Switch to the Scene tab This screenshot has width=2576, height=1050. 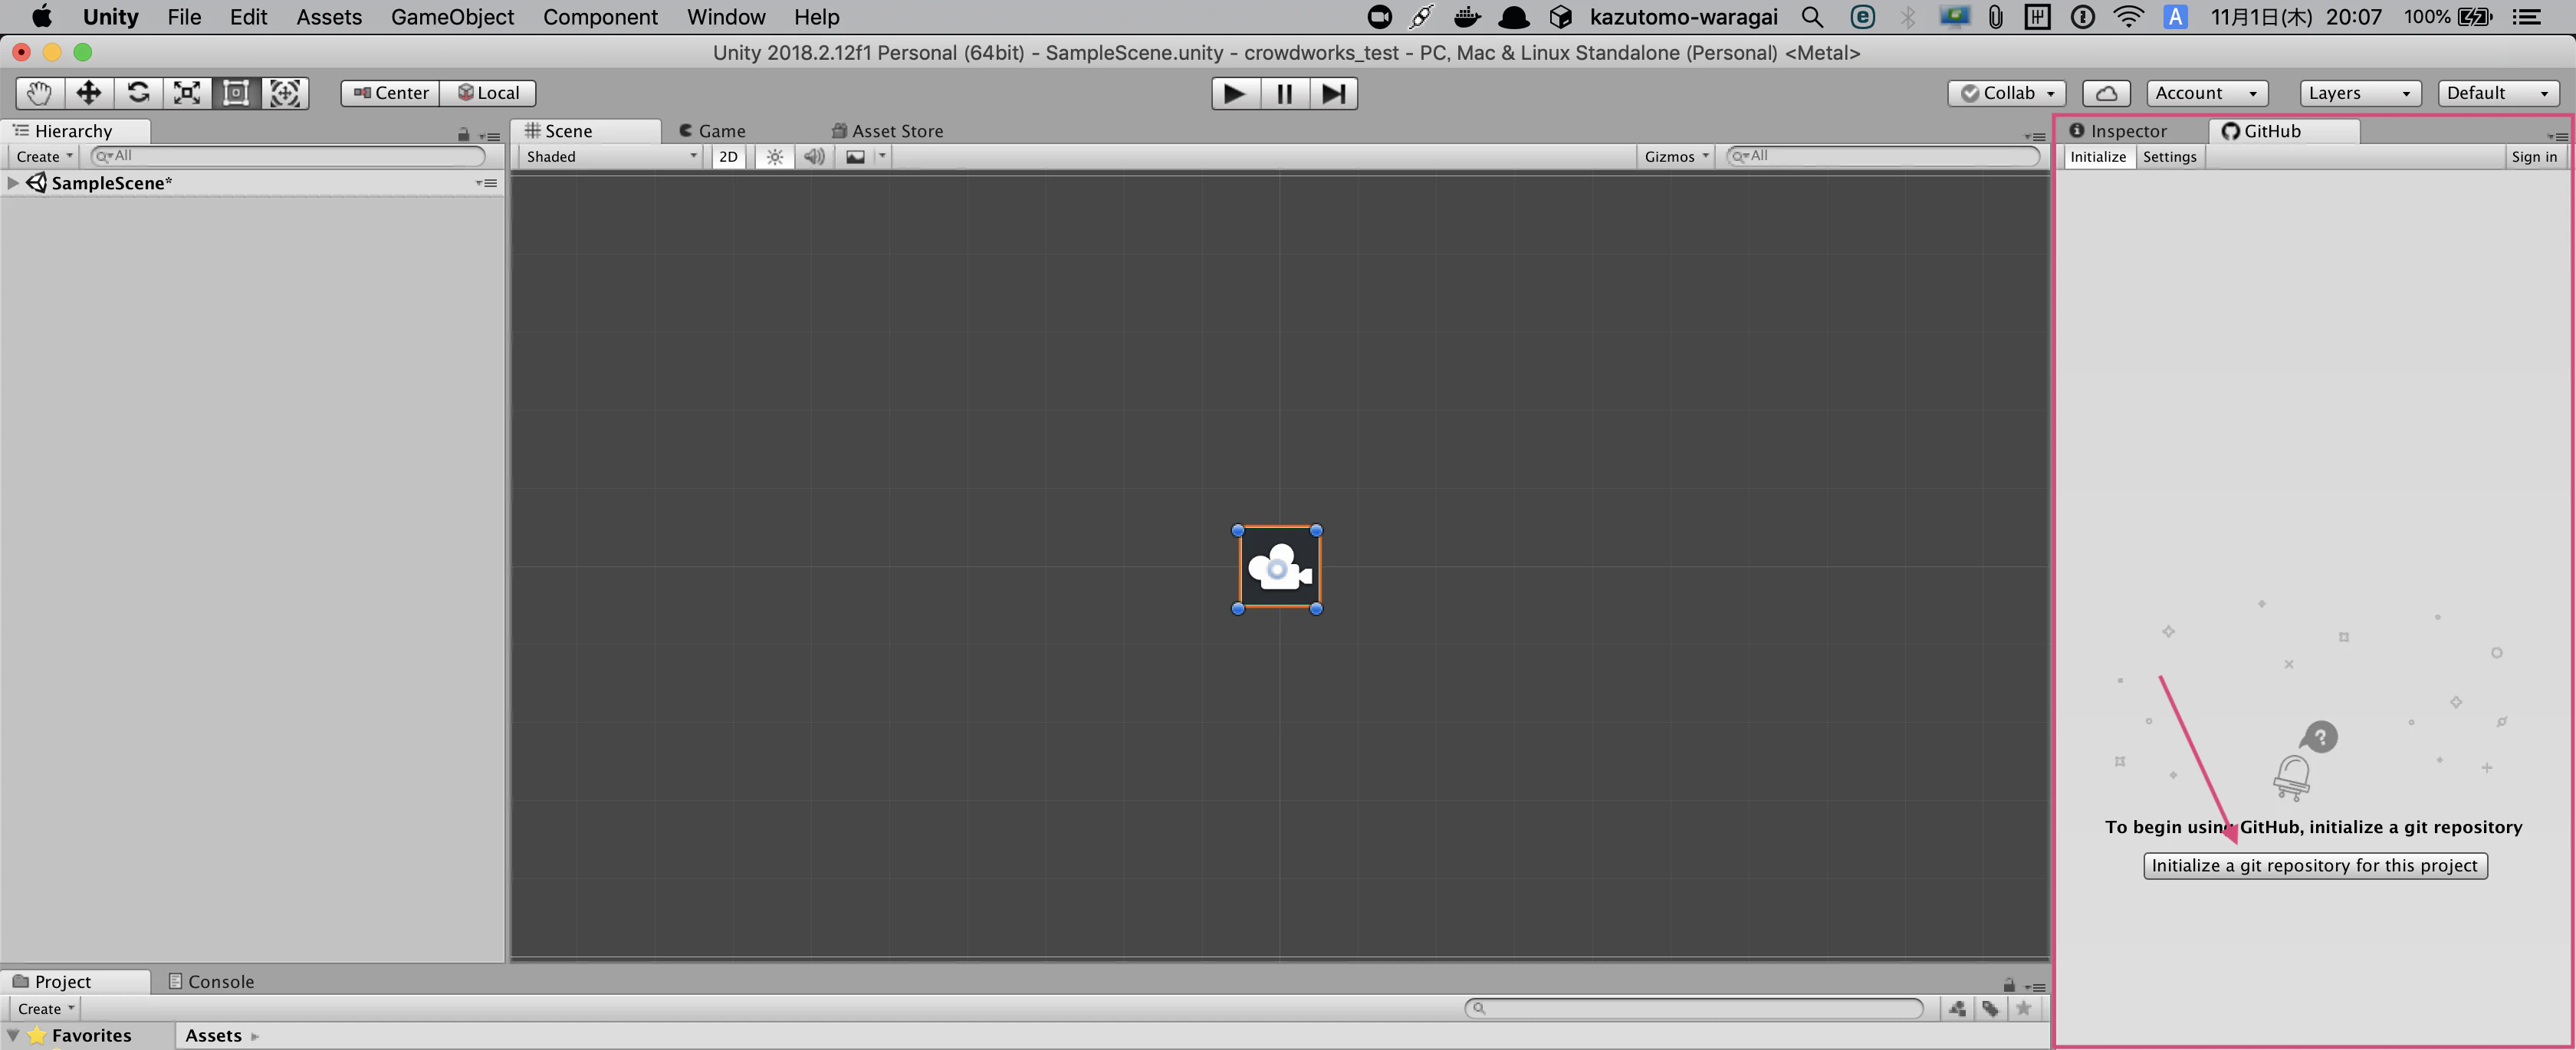click(585, 131)
